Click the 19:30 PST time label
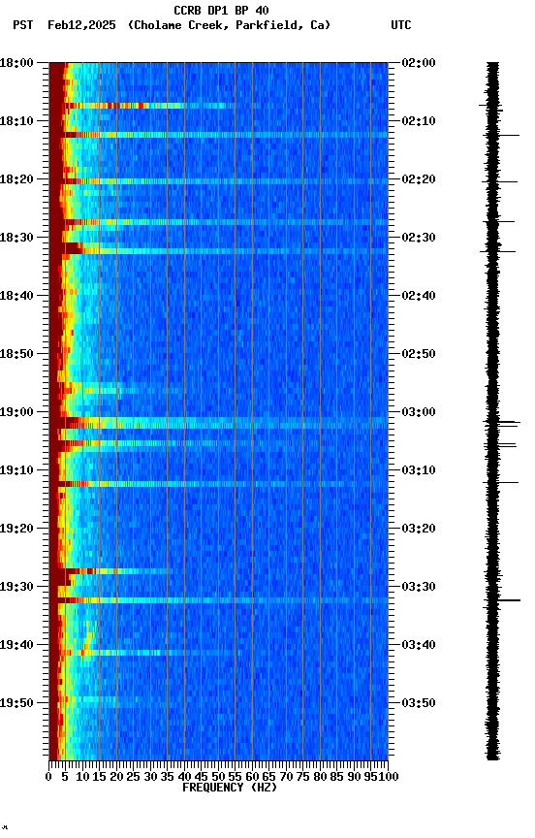 pyautogui.click(x=16, y=587)
